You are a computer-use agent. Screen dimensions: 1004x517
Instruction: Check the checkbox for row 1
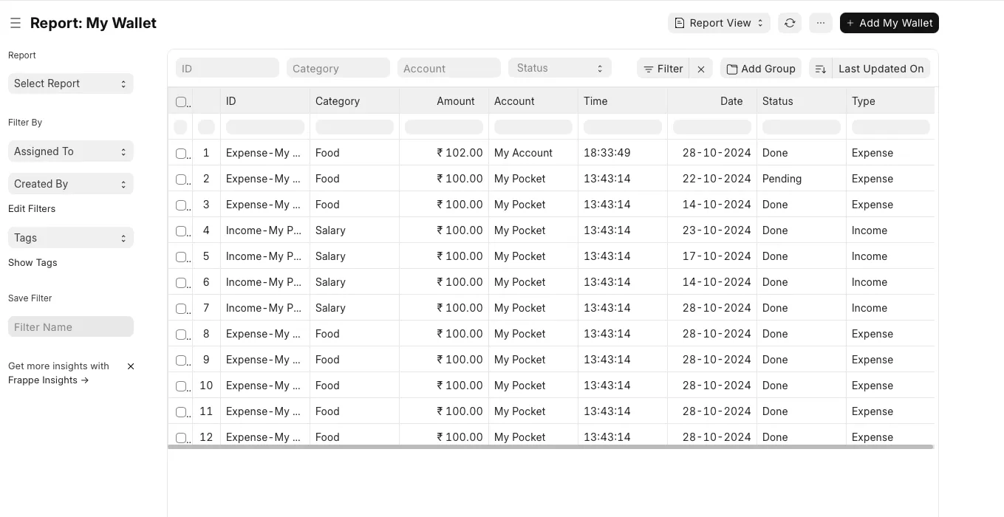pos(181,154)
